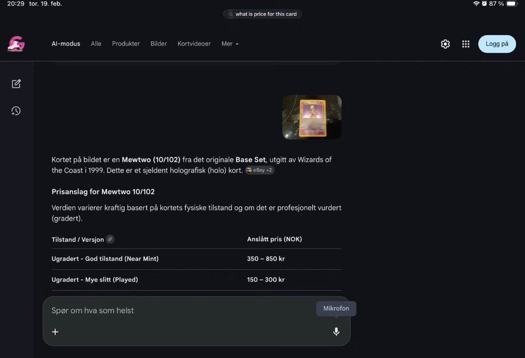Select the AI-modus tab
This screenshot has height=358, width=525.
tap(66, 44)
